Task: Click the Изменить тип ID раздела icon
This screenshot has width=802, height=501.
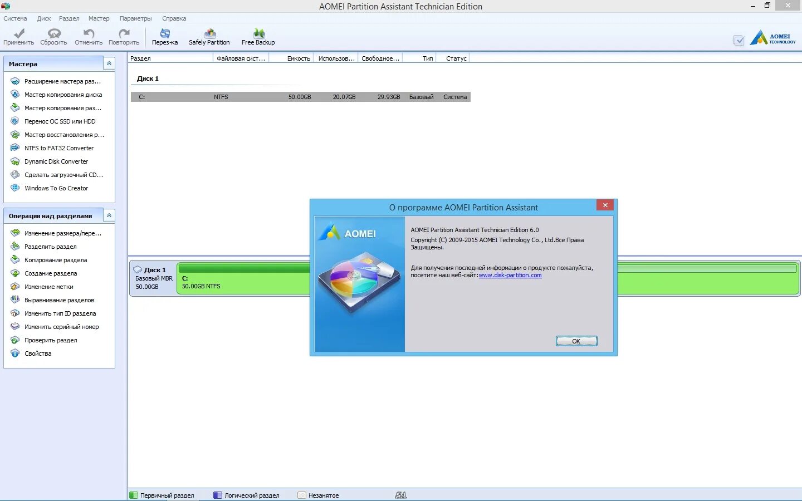Action: click(x=15, y=313)
